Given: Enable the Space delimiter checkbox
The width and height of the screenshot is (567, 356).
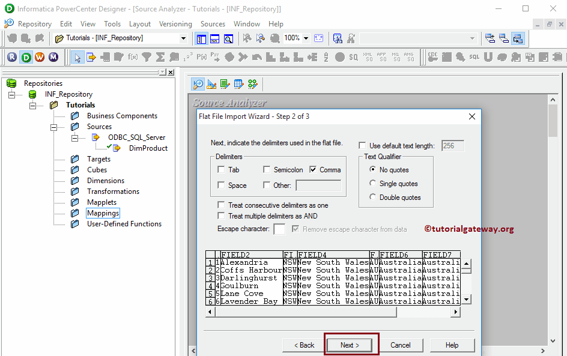Looking at the screenshot, I should point(221,185).
